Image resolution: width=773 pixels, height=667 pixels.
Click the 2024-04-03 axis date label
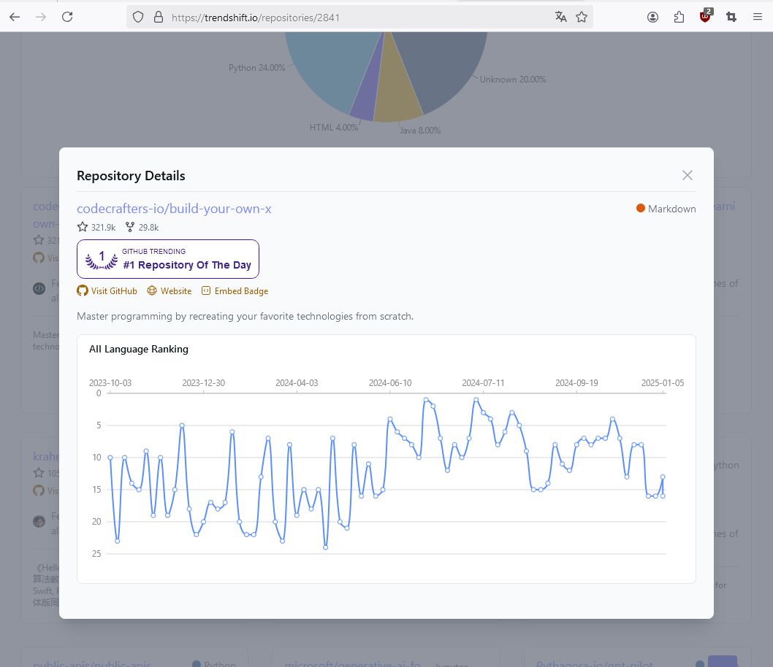coord(297,383)
